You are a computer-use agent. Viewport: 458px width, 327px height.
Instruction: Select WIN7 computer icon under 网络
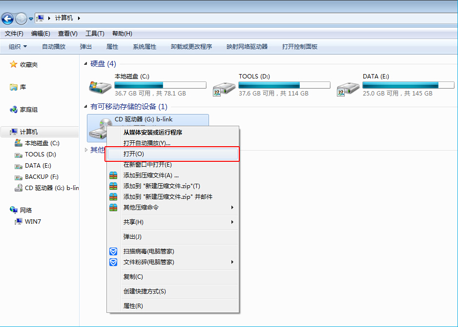pyautogui.click(x=18, y=221)
